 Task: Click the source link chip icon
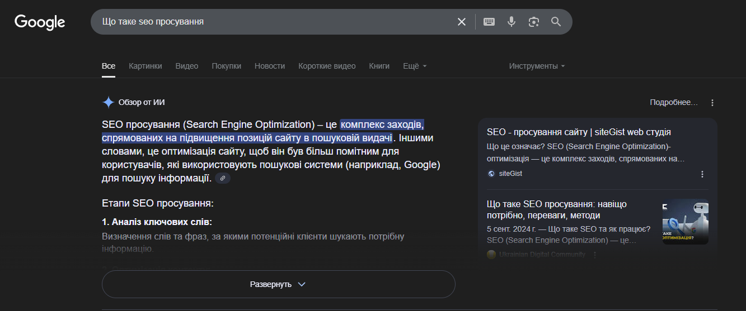pyautogui.click(x=223, y=179)
